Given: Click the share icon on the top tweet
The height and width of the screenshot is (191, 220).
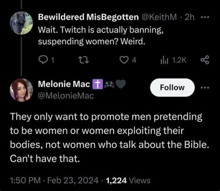Looking at the screenshot, I should click(x=205, y=60).
